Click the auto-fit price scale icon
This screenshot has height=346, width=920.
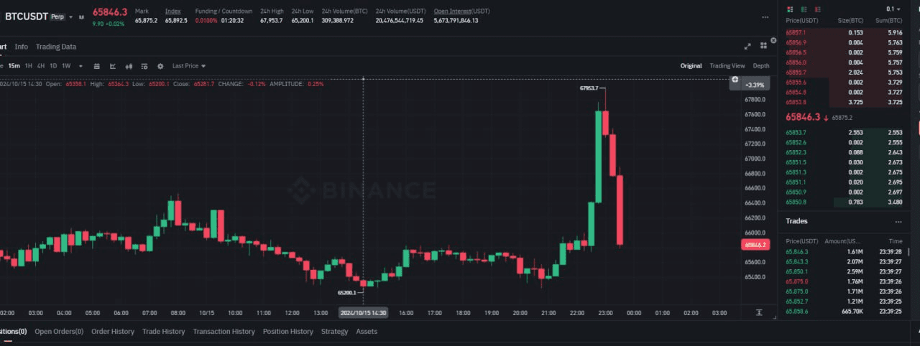click(760, 313)
